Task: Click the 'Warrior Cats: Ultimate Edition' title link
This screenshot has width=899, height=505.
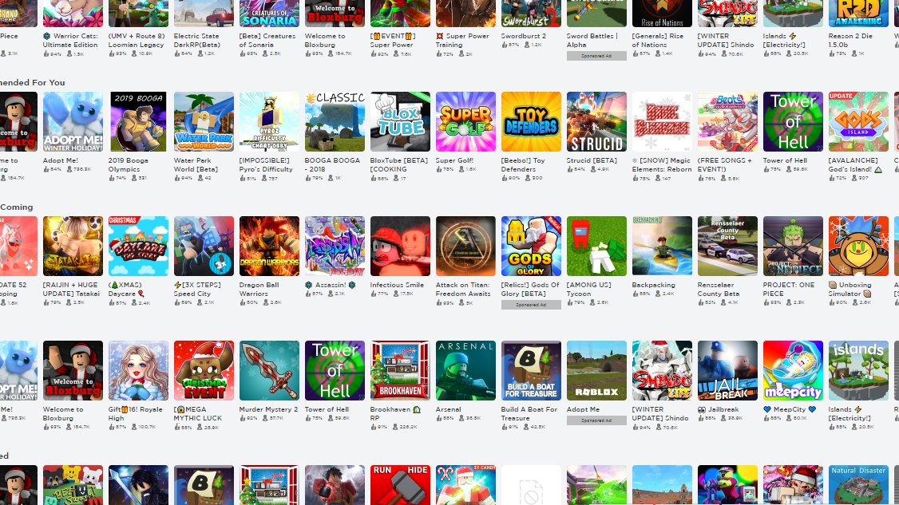Action: pos(70,40)
